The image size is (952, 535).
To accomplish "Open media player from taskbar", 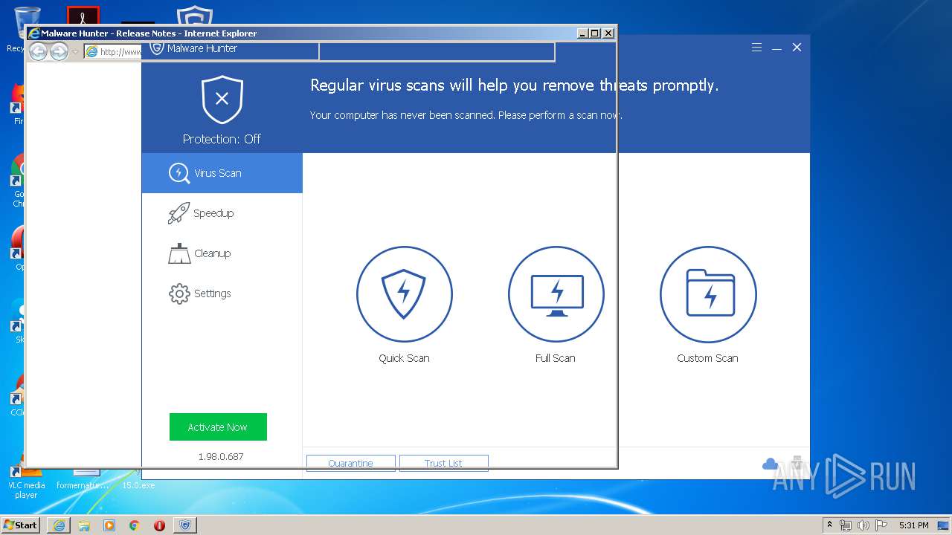I will pyautogui.click(x=109, y=525).
